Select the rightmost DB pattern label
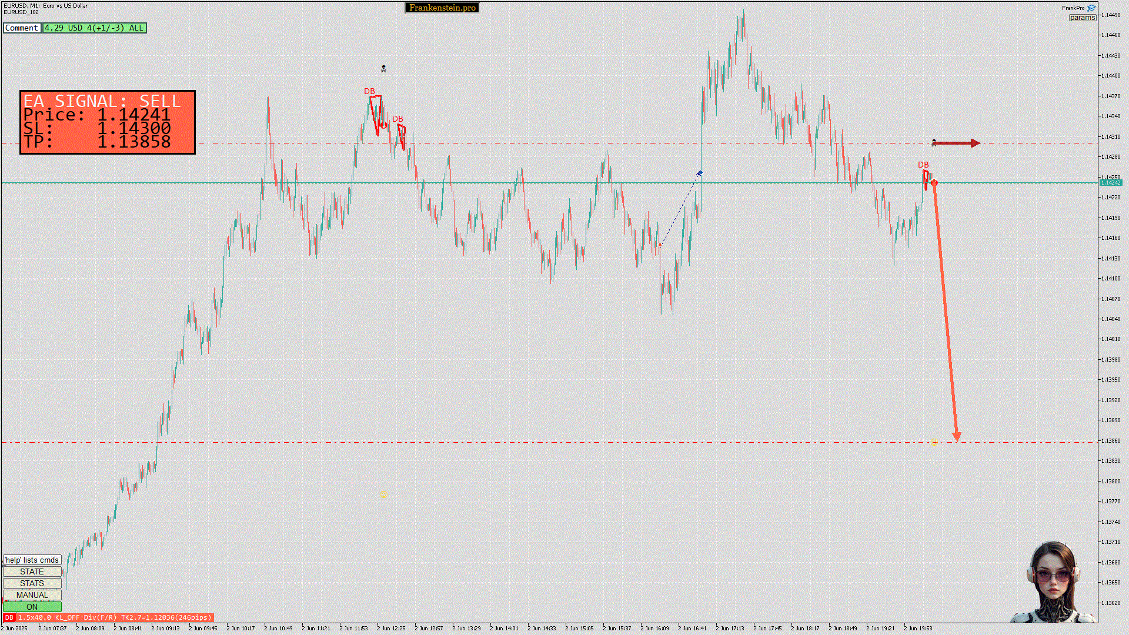The height and width of the screenshot is (635, 1129). (923, 165)
